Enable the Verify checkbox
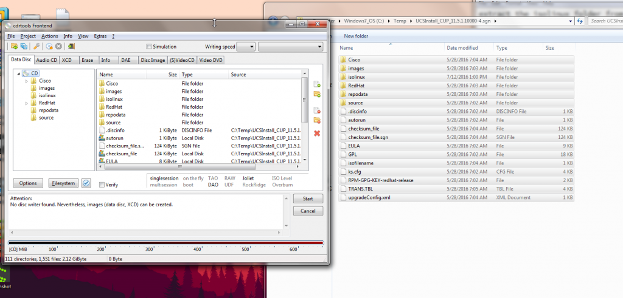 pyautogui.click(x=102, y=185)
